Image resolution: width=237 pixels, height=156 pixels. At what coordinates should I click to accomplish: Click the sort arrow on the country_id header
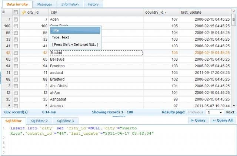(x=166, y=13)
